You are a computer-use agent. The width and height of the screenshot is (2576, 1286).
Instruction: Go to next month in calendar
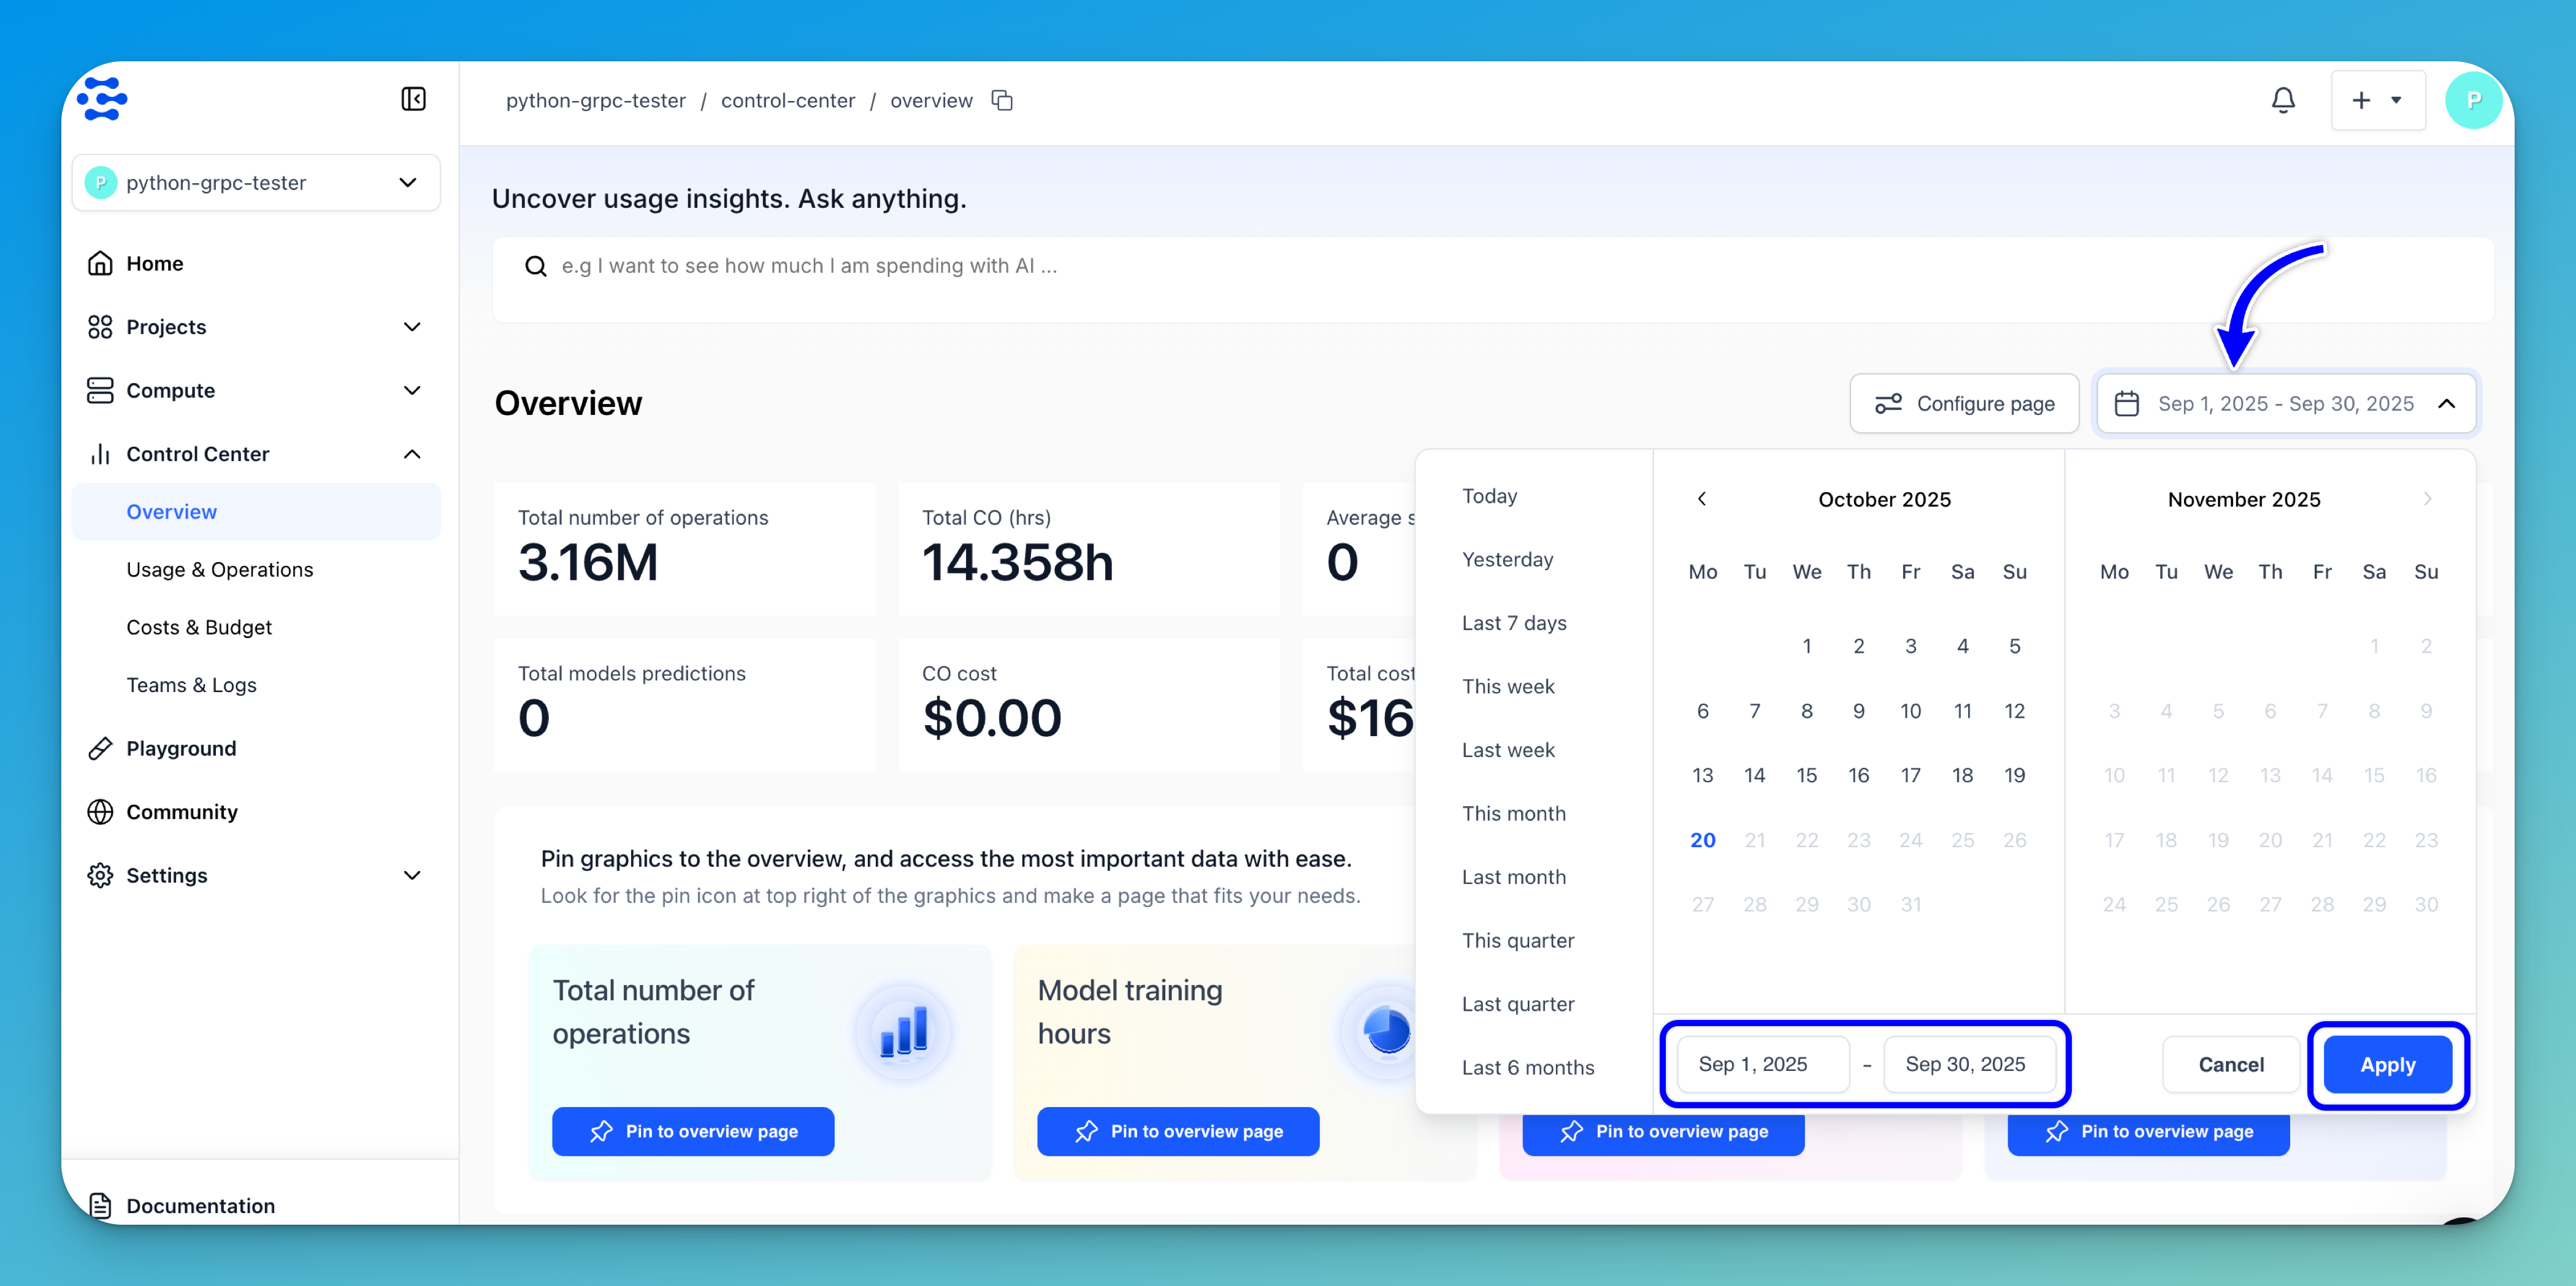2427,498
